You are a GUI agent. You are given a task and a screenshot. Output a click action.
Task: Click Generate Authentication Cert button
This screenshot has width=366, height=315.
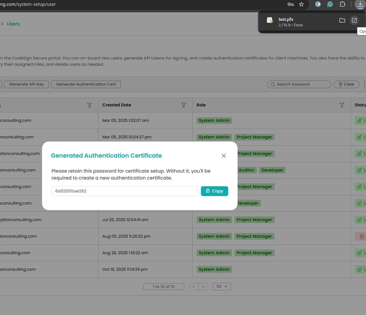click(x=86, y=84)
